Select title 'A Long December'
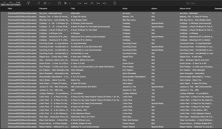Viewport: 222px width, 129px height. click(79, 43)
